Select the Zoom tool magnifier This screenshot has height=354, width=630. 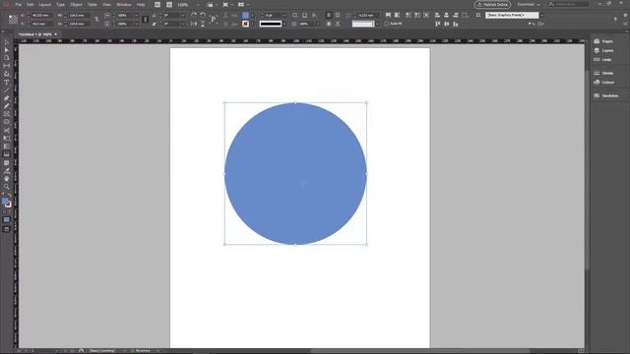[7, 187]
